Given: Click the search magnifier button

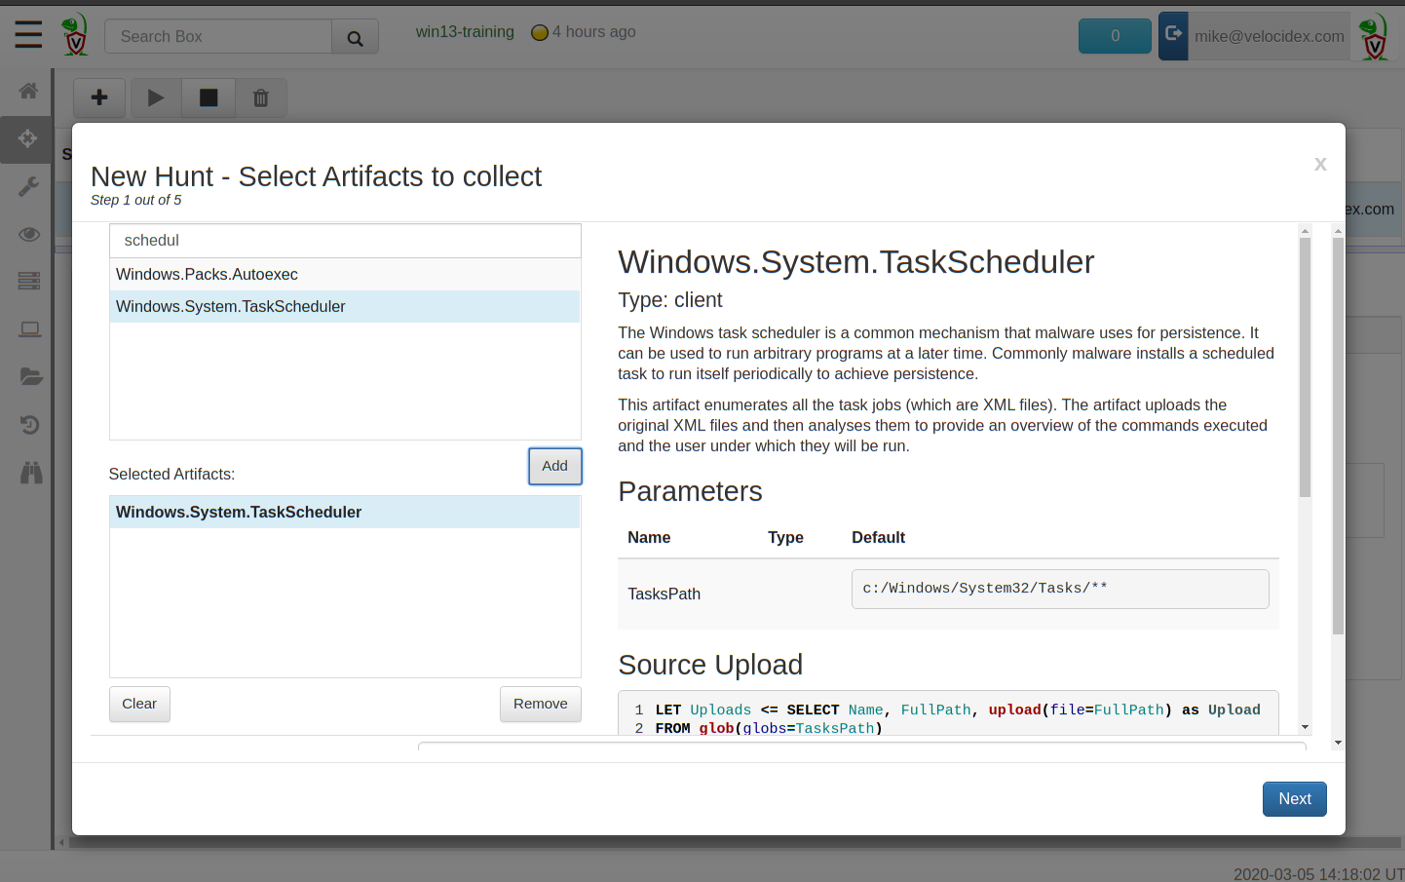Looking at the screenshot, I should tap(355, 37).
